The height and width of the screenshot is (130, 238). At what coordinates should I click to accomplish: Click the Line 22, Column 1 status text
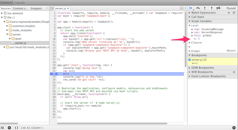tap(32, 128)
